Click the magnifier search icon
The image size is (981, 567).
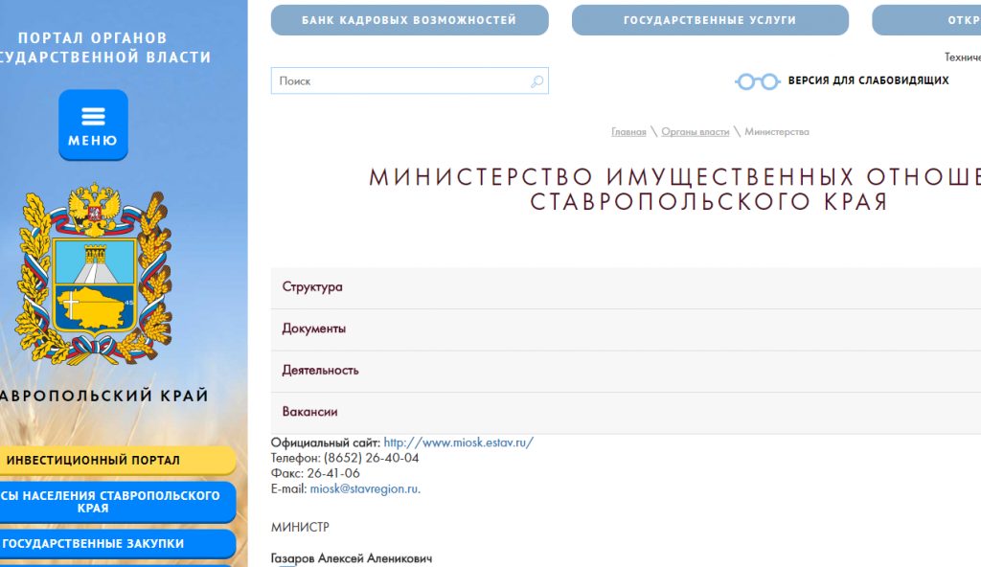pos(536,81)
